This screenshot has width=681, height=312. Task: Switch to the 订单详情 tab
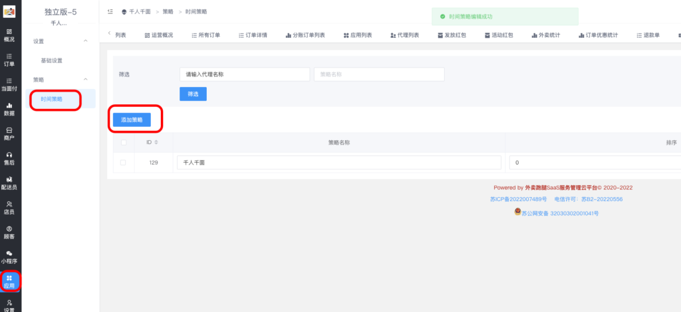(x=253, y=35)
